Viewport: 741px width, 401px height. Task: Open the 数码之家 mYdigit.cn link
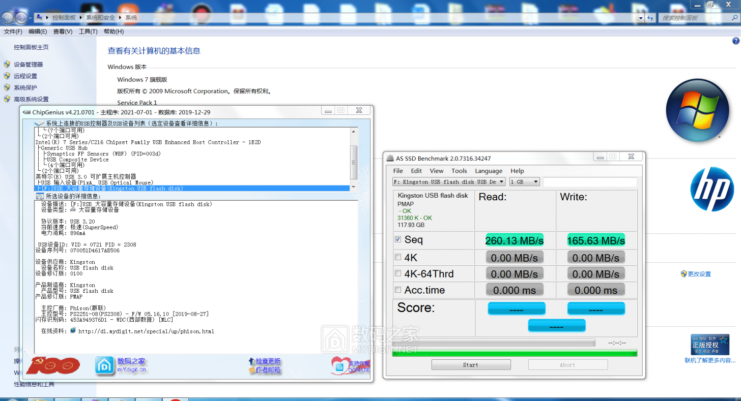(132, 365)
